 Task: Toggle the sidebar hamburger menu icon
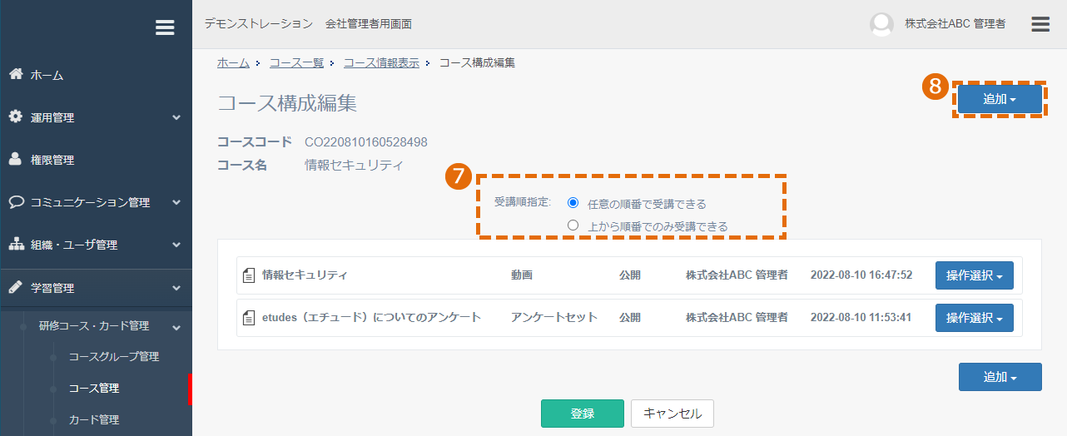(165, 27)
